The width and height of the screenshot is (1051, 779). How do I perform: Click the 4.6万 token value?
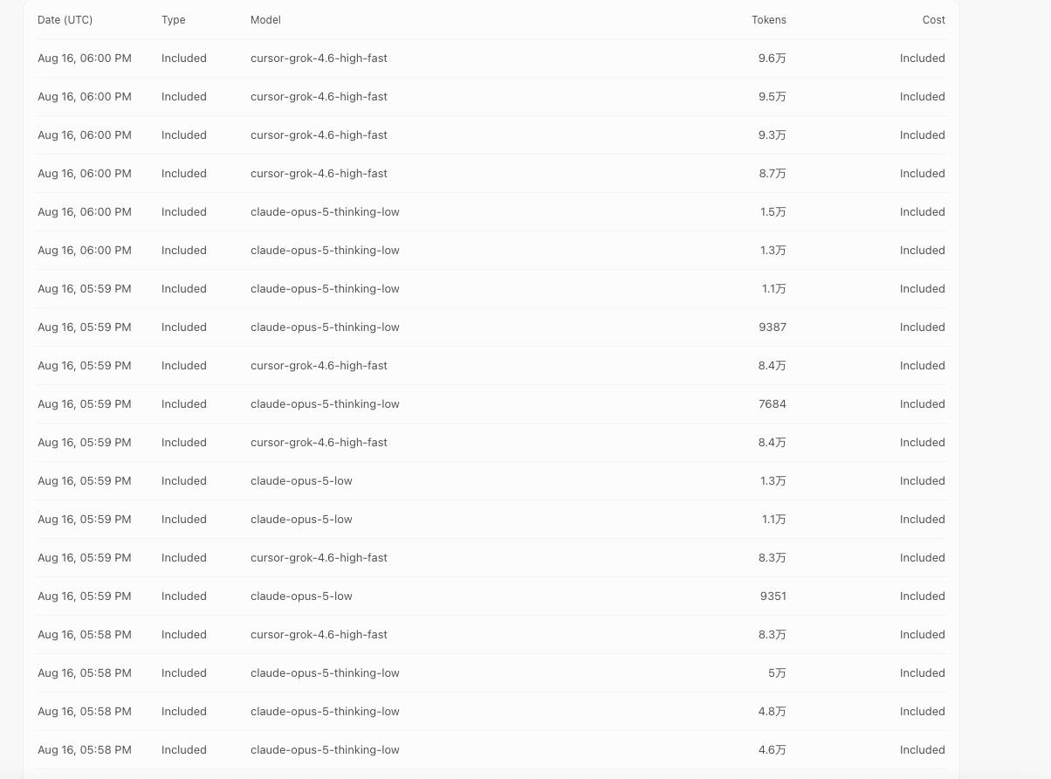click(x=773, y=750)
